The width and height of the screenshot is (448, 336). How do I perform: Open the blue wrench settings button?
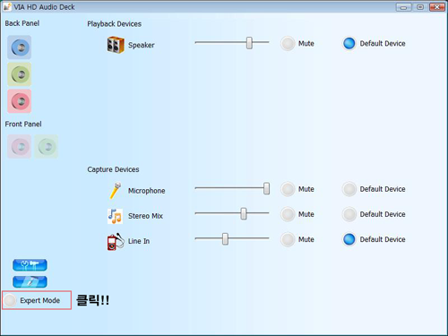(x=30, y=265)
